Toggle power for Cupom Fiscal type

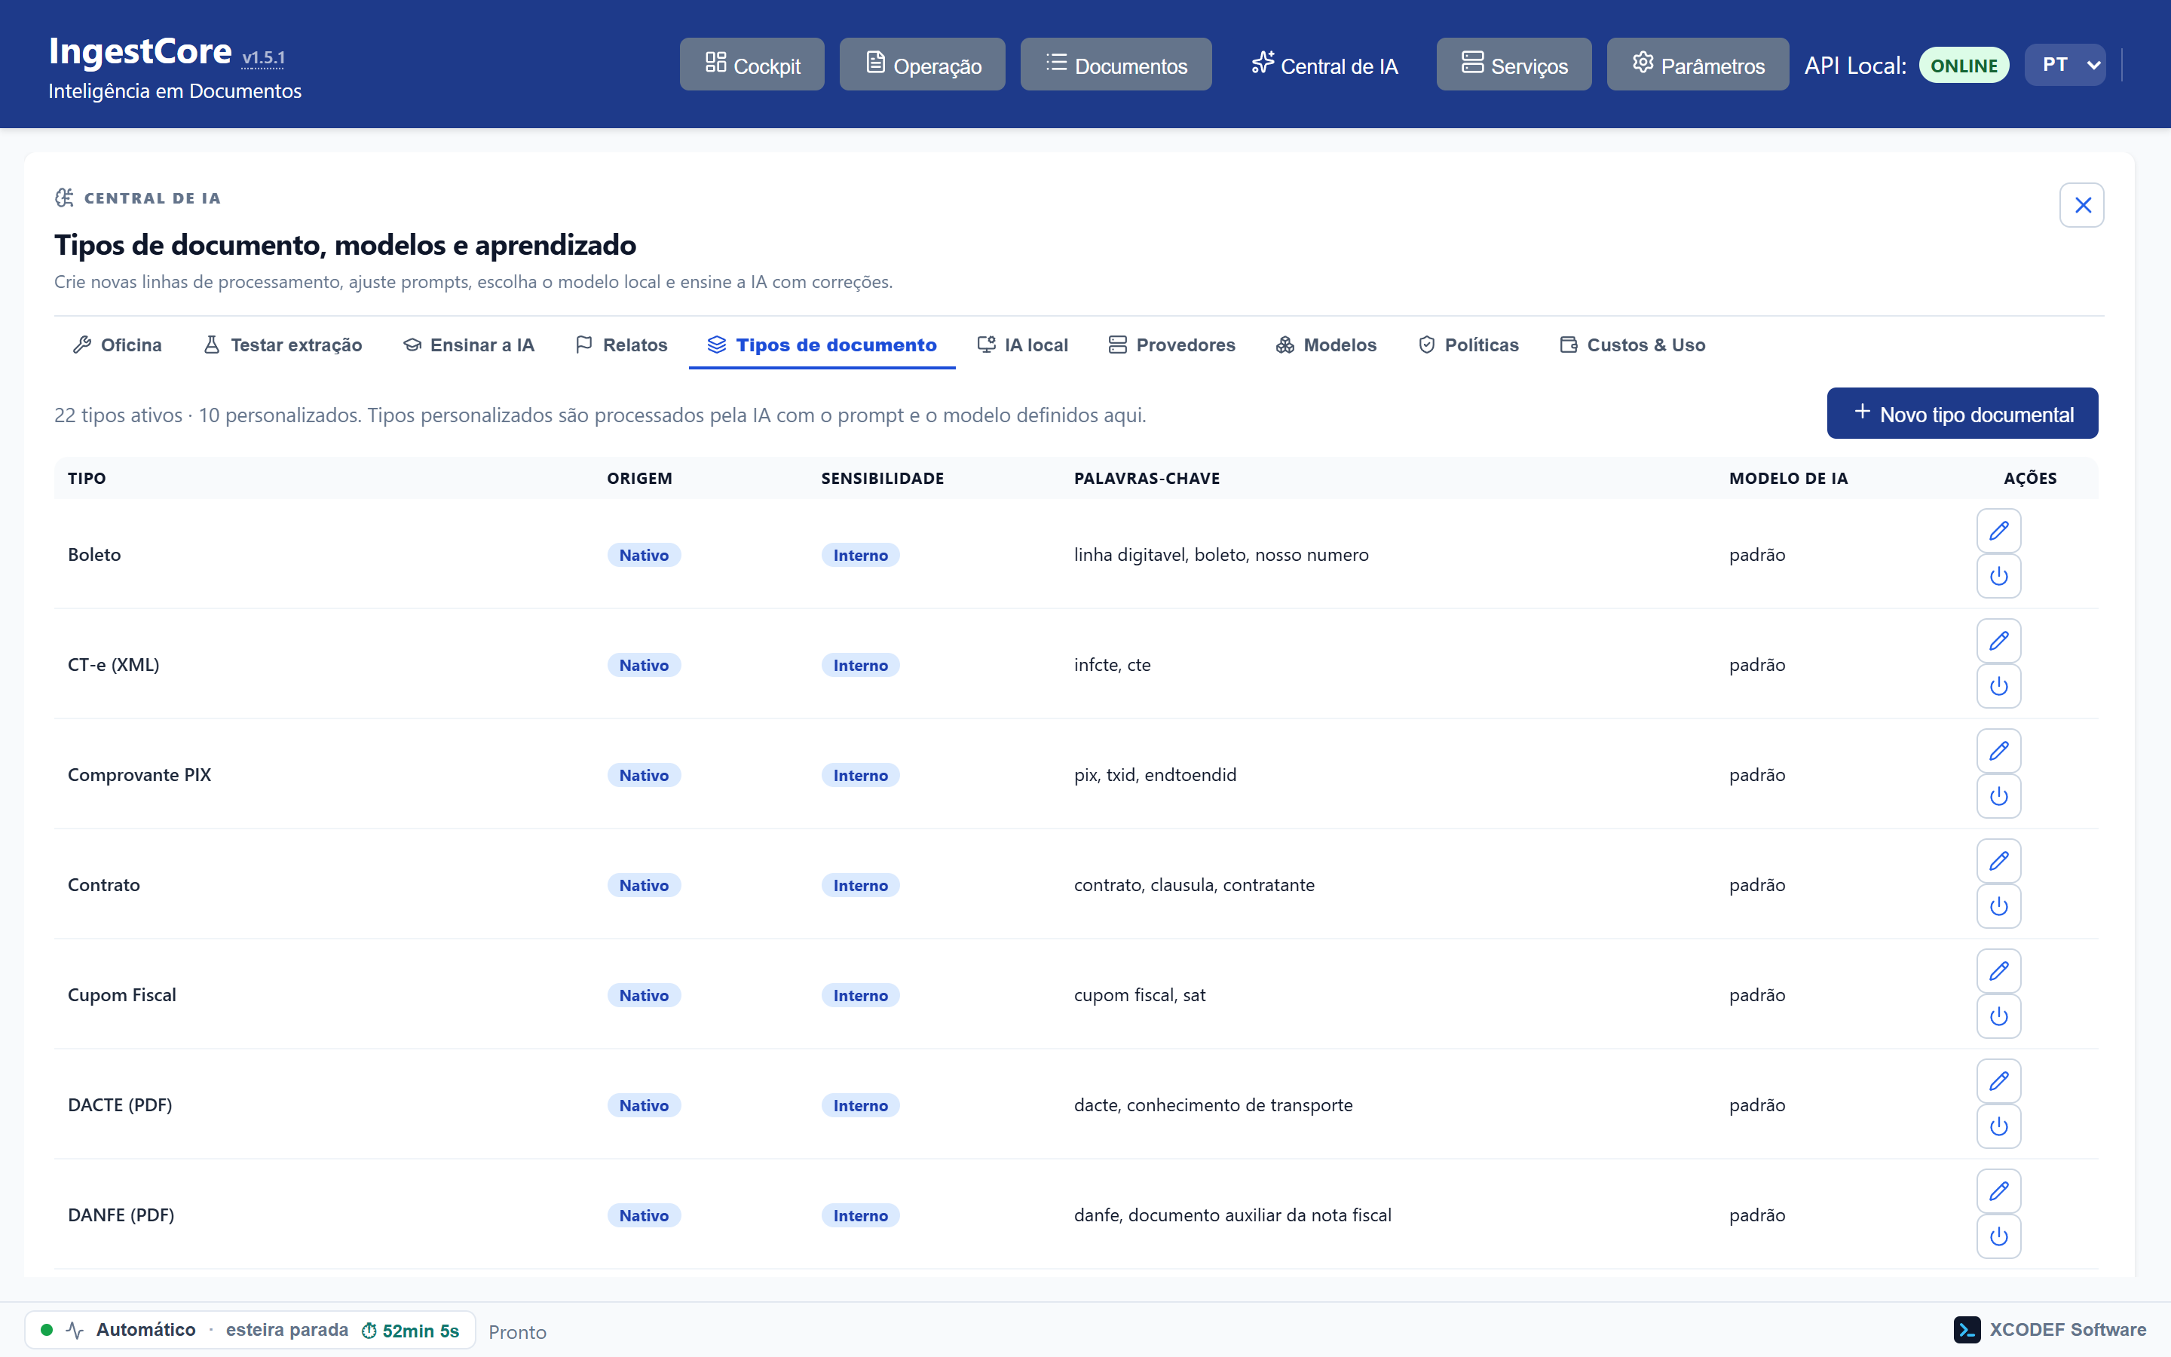[1998, 1017]
